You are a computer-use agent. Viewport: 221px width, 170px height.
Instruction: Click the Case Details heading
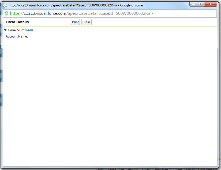click(17, 22)
